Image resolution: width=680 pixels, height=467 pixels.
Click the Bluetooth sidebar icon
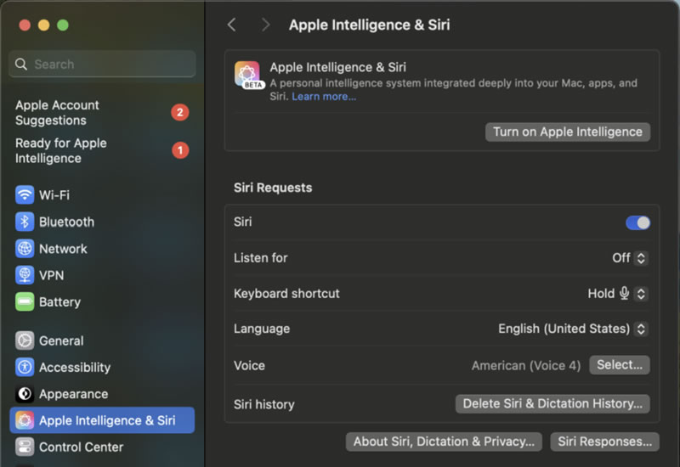coord(25,222)
